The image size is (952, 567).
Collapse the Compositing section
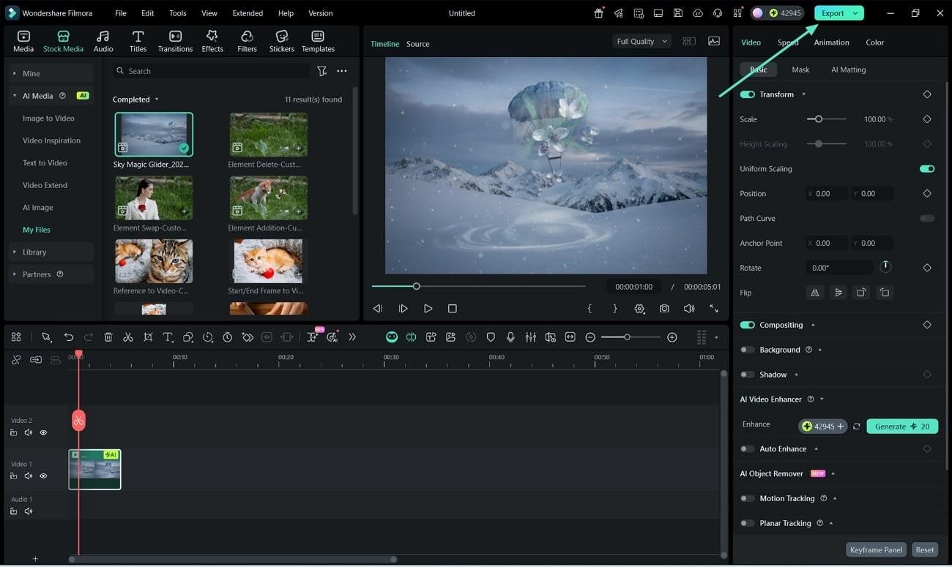[813, 324]
